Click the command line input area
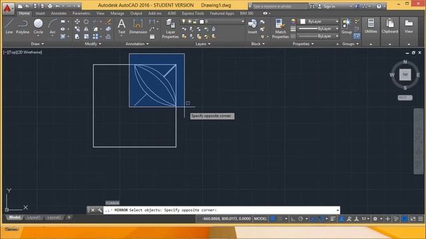Viewport: 426px width, 239px height. pyautogui.click(x=222, y=210)
